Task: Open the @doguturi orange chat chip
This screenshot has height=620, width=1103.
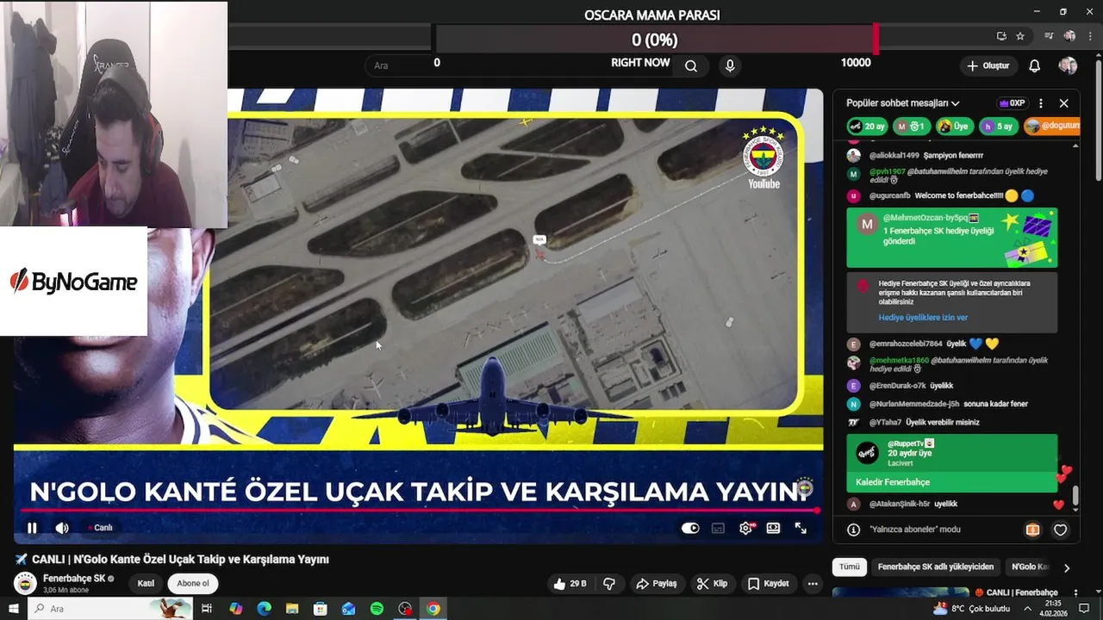Action: coord(1051,127)
